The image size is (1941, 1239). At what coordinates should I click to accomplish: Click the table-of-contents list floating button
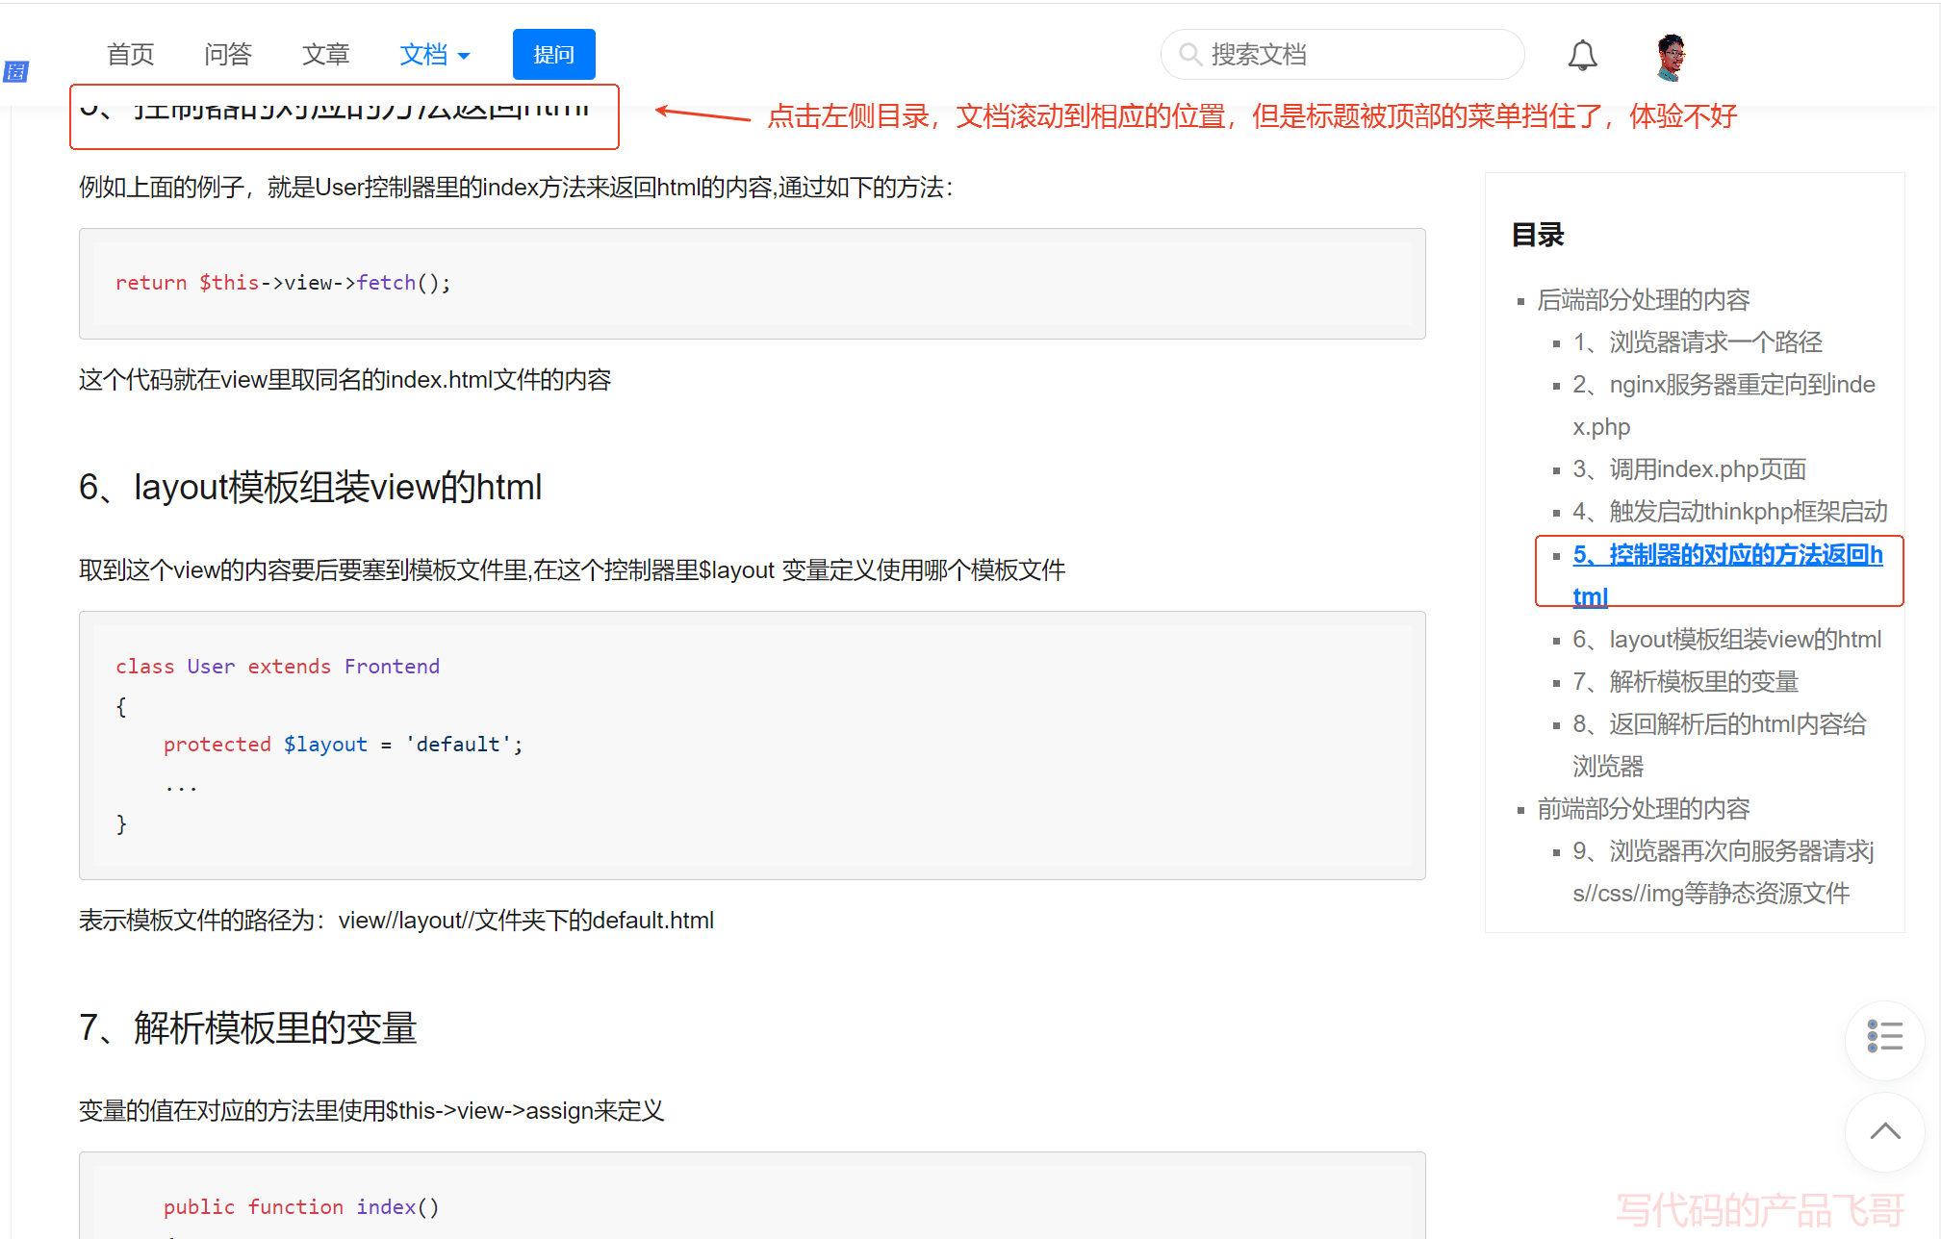(1883, 1037)
